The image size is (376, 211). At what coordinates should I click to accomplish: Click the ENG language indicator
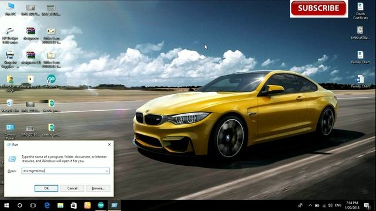coord(338,205)
